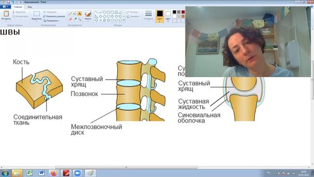Pick the Right arrow shape
314x177 pixels.
(112, 16)
